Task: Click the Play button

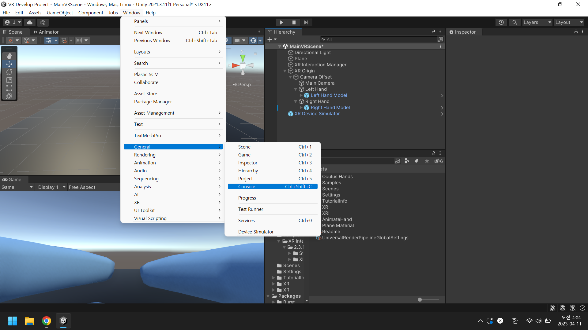Action: click(x=281, y=22)
